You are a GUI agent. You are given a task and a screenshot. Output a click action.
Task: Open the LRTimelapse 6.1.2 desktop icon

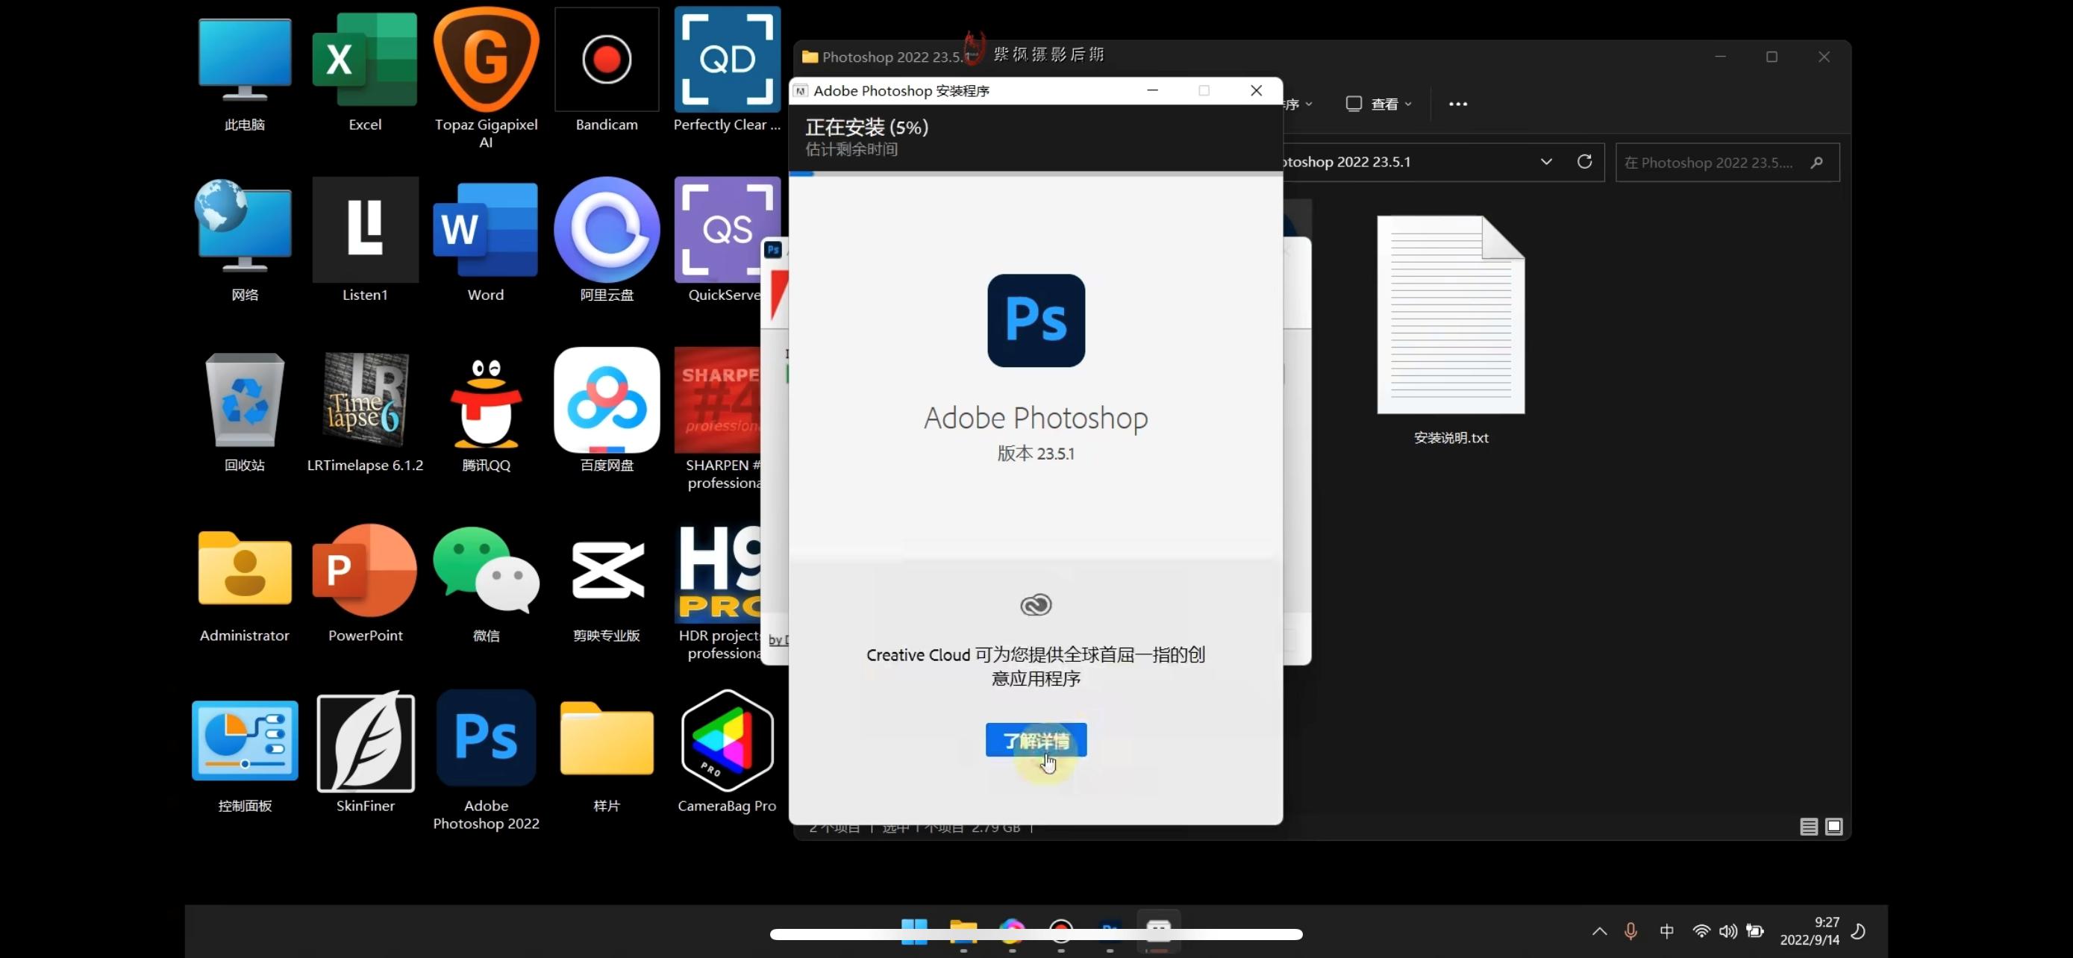[x=366, y=399]
